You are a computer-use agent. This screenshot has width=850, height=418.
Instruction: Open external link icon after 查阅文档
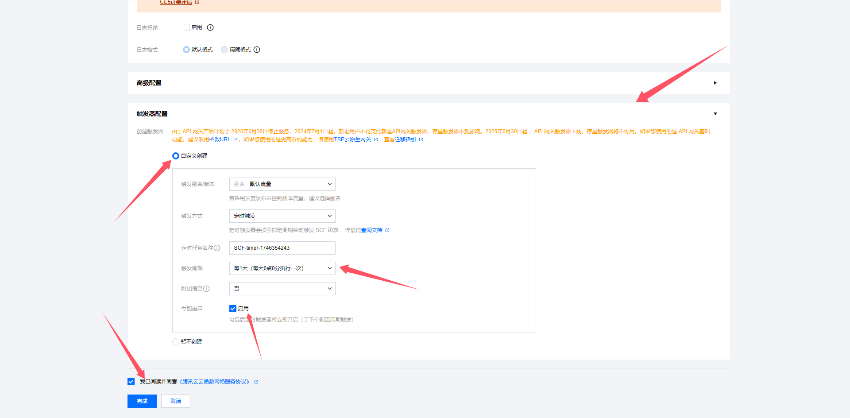pyautogui.click(x=387, y=230)
